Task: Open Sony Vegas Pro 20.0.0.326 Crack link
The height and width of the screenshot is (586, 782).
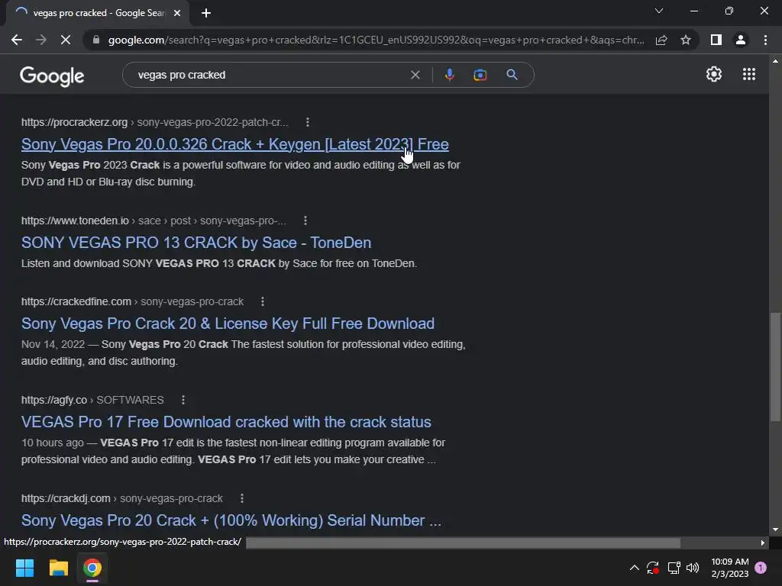Action: coord(235,144)
